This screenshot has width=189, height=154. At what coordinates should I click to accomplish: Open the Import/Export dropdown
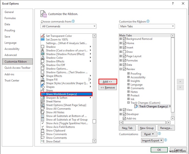click(152, 141)
